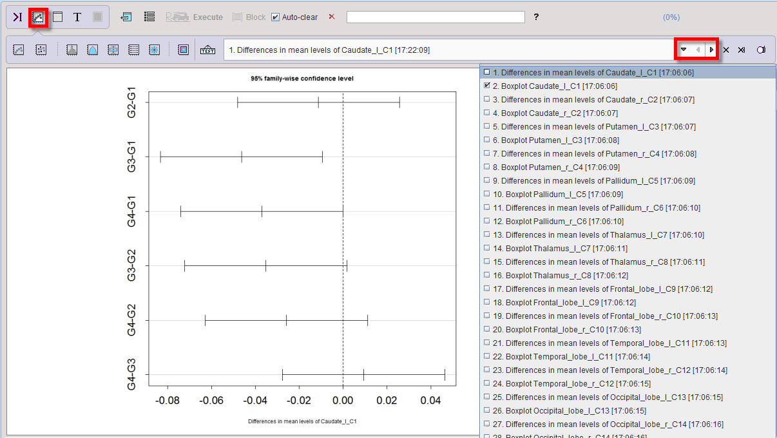Image resolution: width=777 pixels, height=438 pixels.
Task: Check item 1 Differences in mean levels of Caudate_l_C1
Action: coord(487,73)
